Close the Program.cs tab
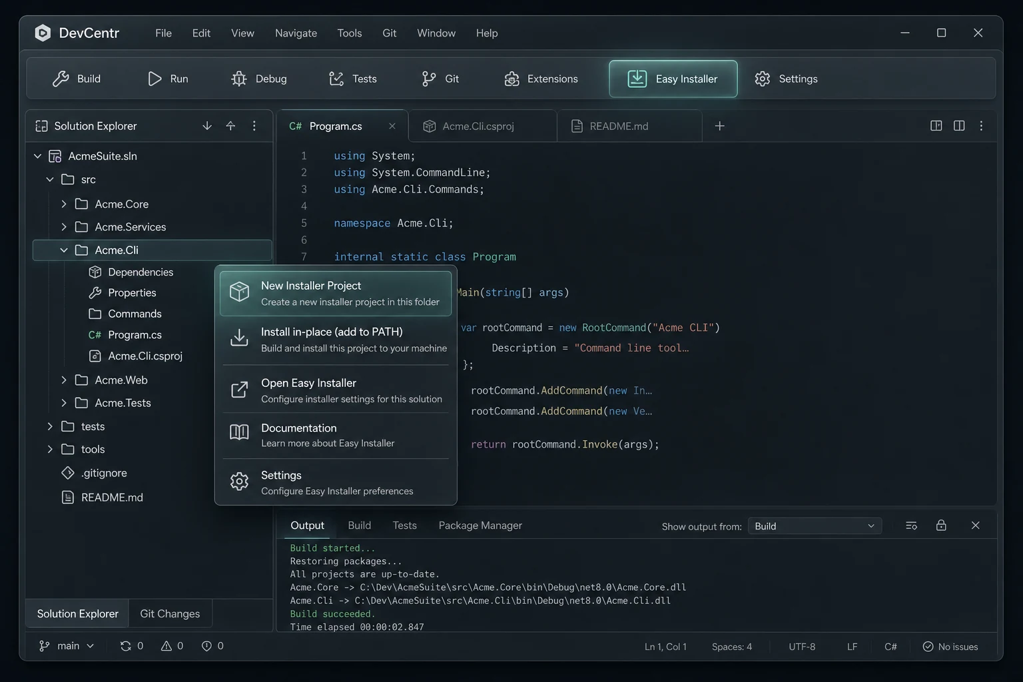Image resolution: width=1023 pixels, height=682 pixels. (x=392, y=126)
